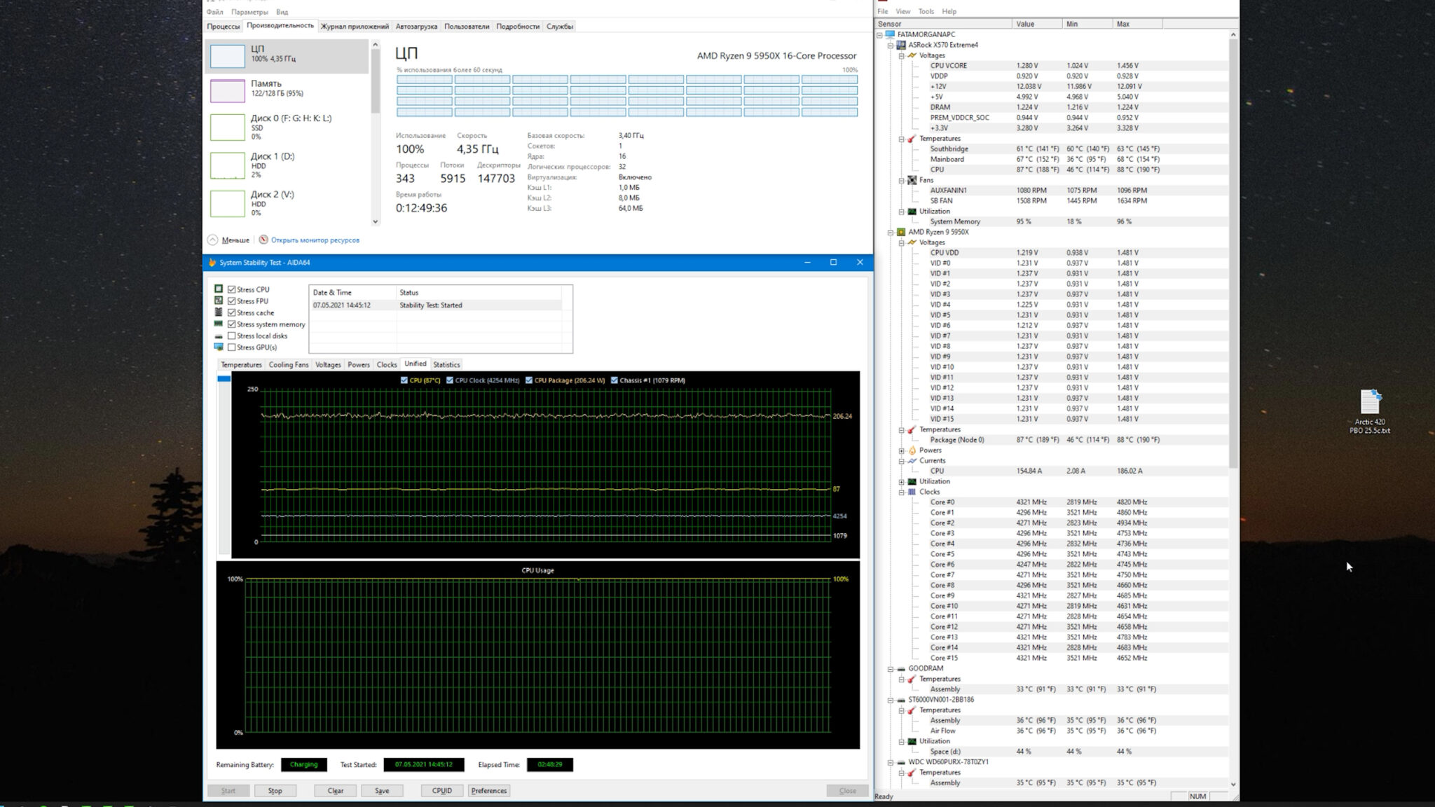1435x807 pixels.
Task: Click the Clear button in AIDA64
Action: coord(335,790)
